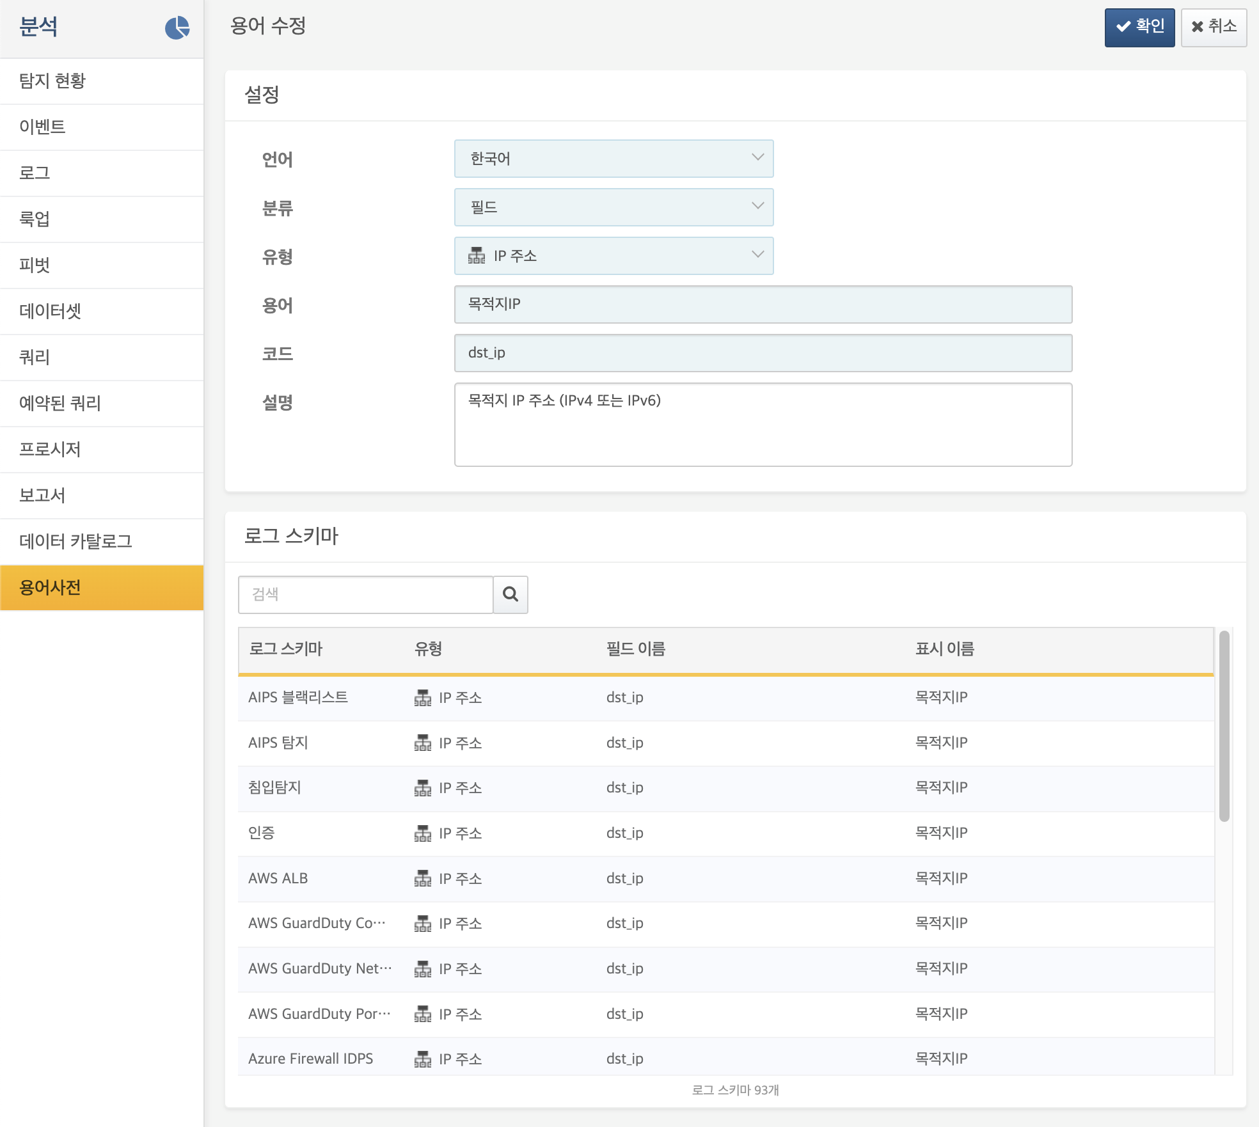Click the IP icon in AWS GuardDuty Net… row
The width and height of the screenshot is (1259, 1127).
point(423,969)
